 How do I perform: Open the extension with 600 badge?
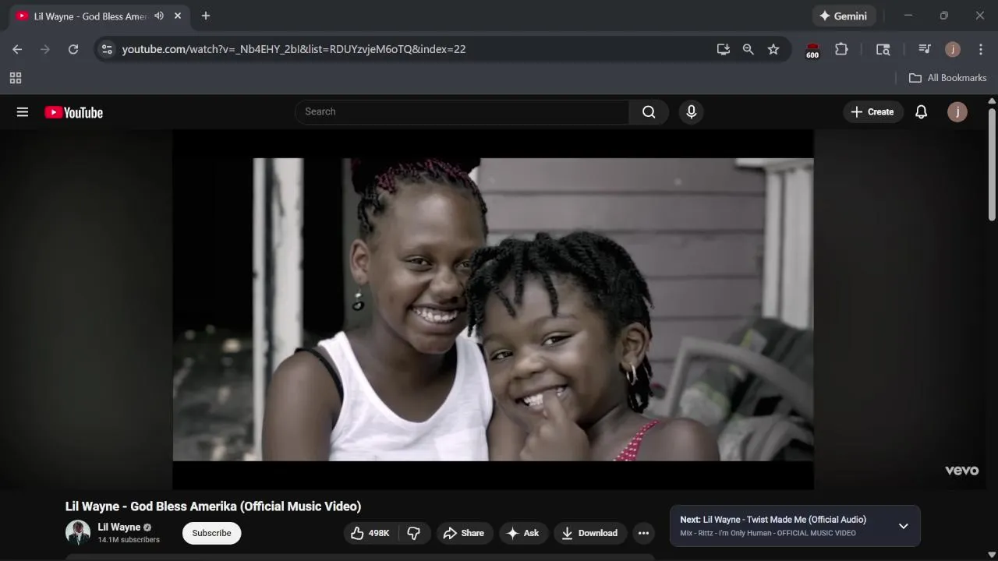(x=812, y=50)
